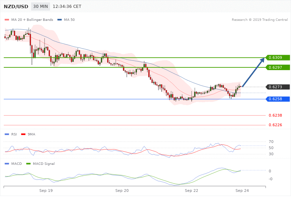This screenshot has height=197, width=291.
Task: Click the MACD blue legend swatch
Action: pos(7,164)
